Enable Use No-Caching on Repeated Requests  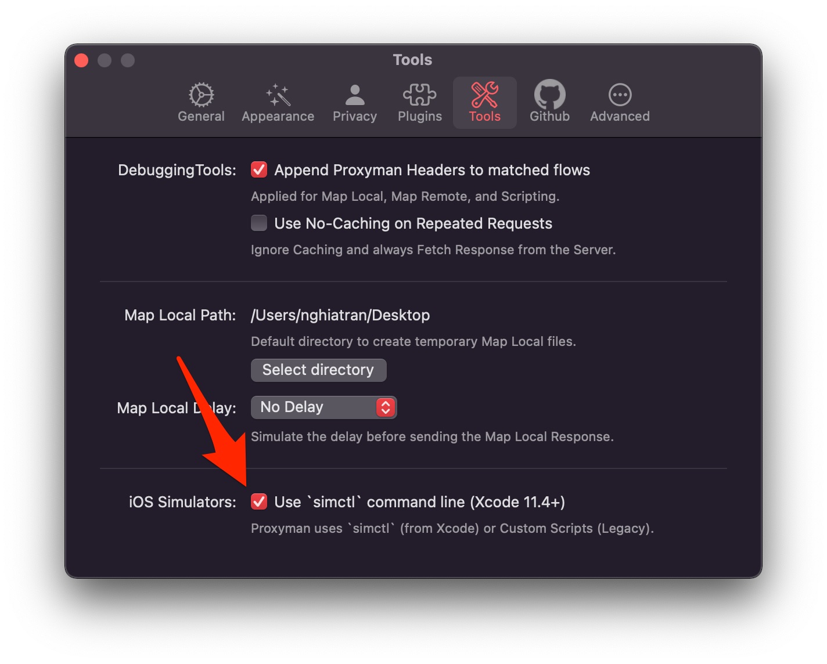click(x=259, y=223)
